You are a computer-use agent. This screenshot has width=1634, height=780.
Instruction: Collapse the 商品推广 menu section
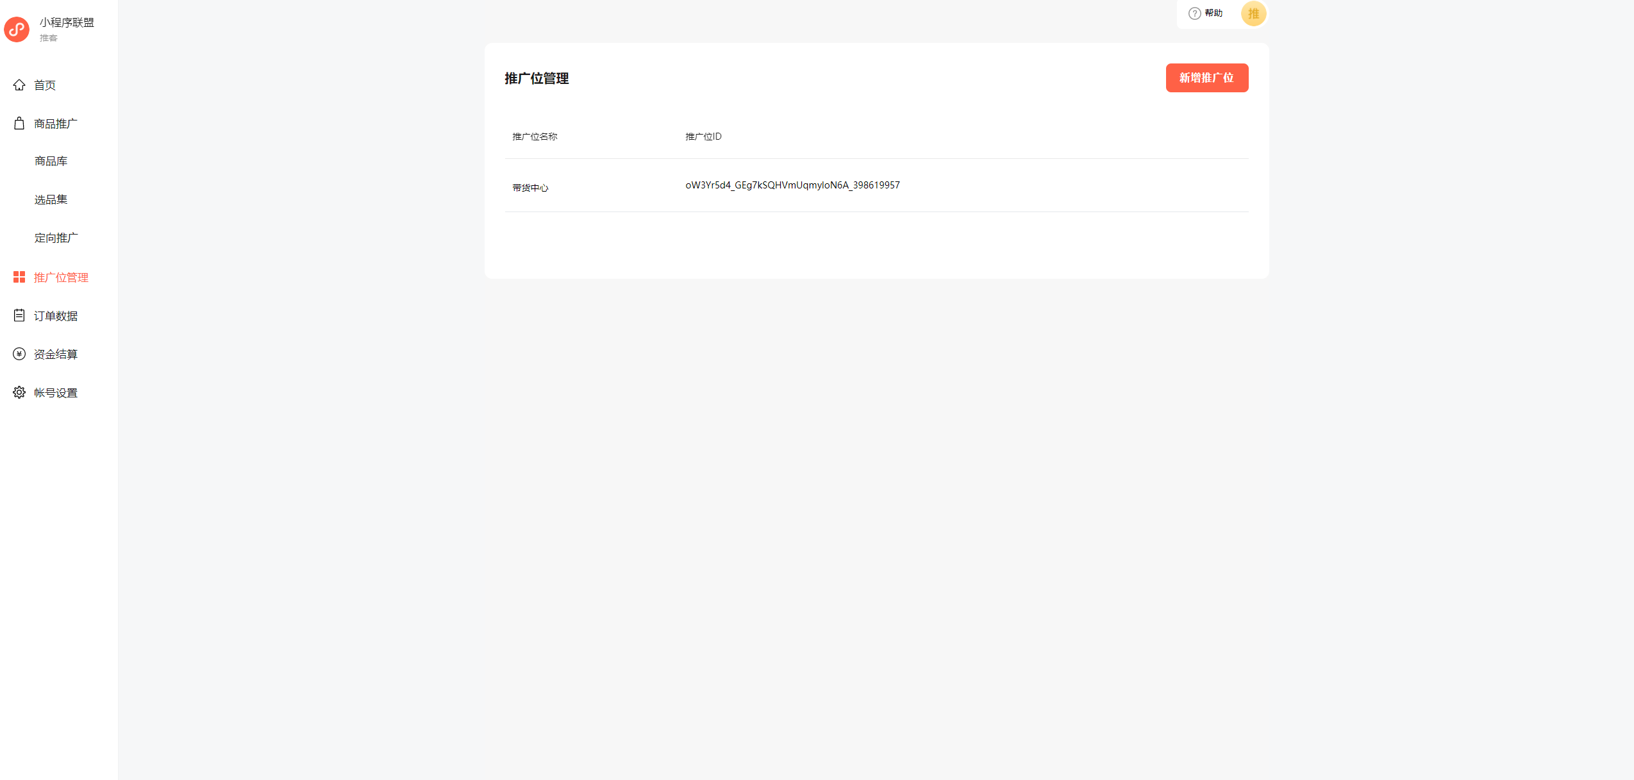56,124
